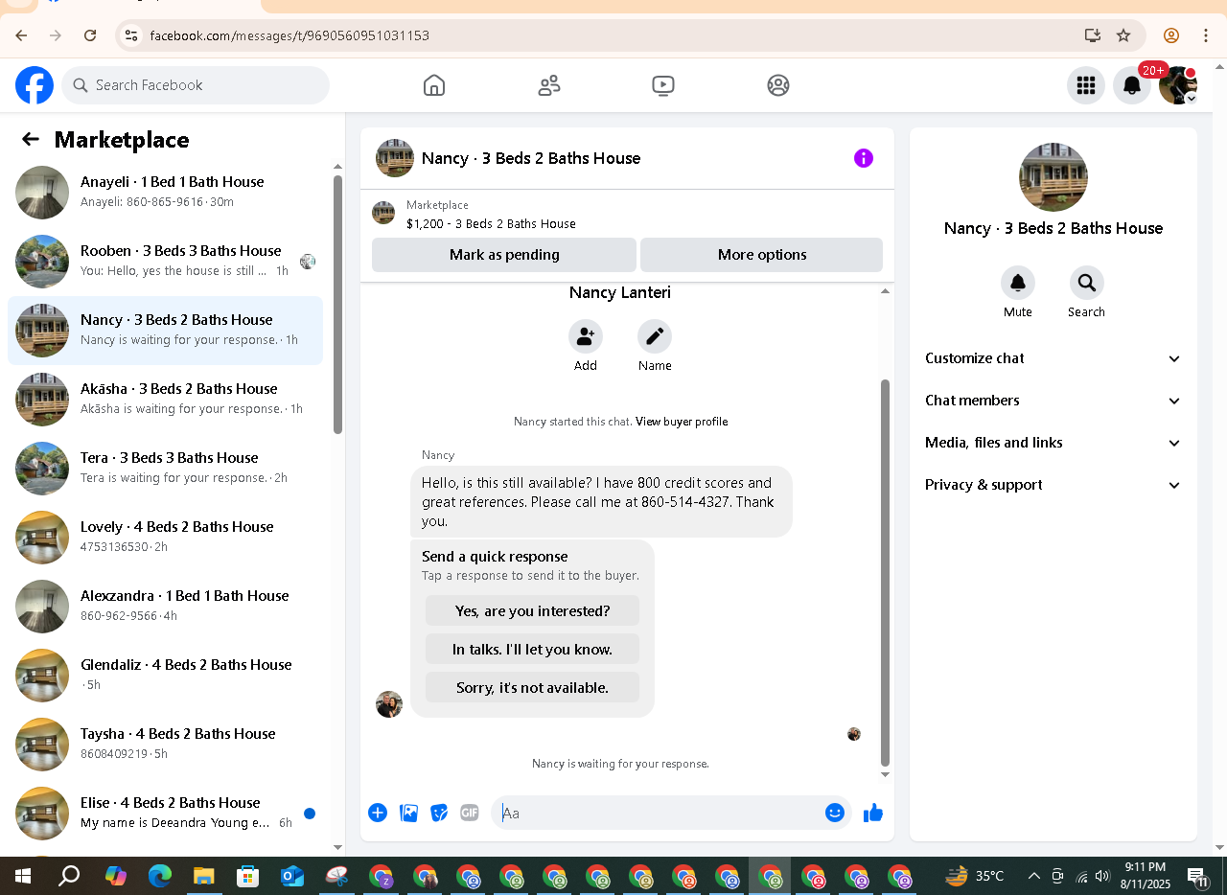The width and height of the screenshot is (1227, 895).
Task: Open the Groups icon in top navigation
Action: tap(778, 85)
